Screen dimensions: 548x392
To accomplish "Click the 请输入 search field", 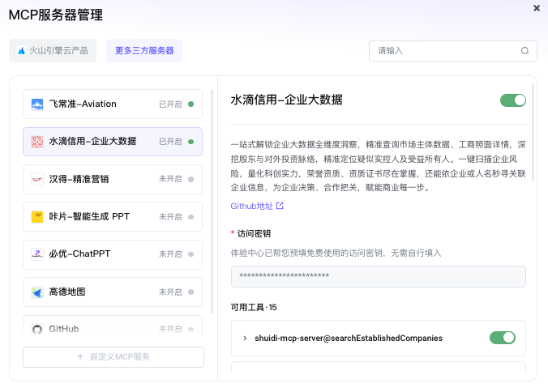I will [453, 51].
